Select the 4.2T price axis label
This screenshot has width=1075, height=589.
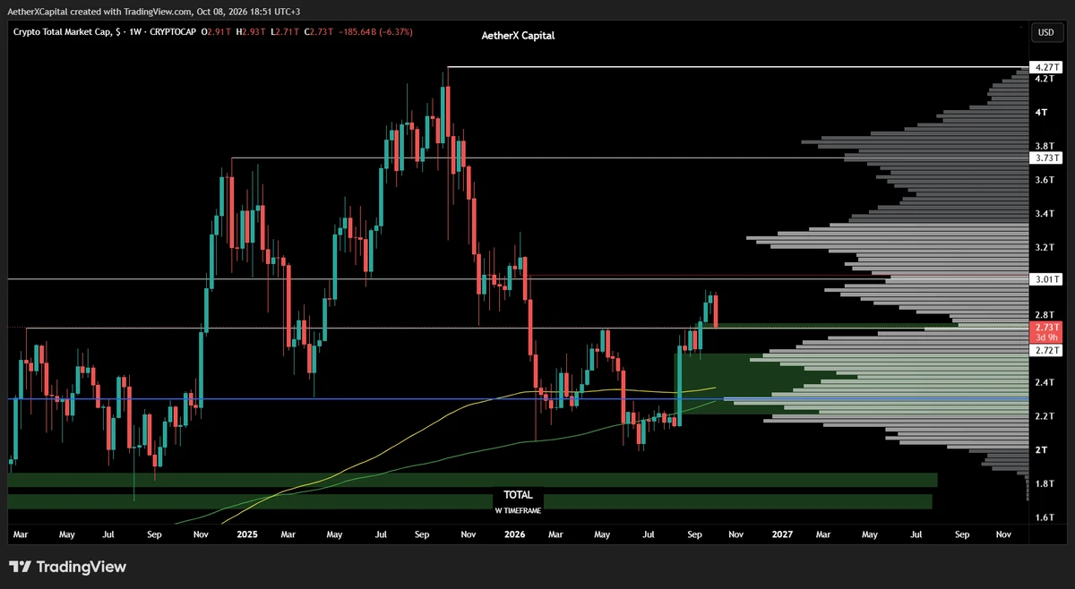point(1044,79)
